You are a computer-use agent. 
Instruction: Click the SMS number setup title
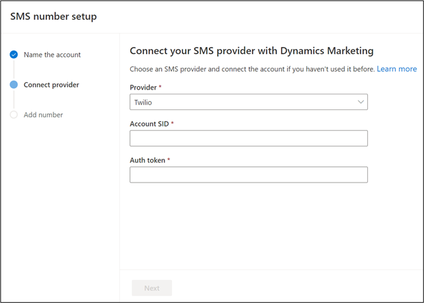(x=53, y=16)
